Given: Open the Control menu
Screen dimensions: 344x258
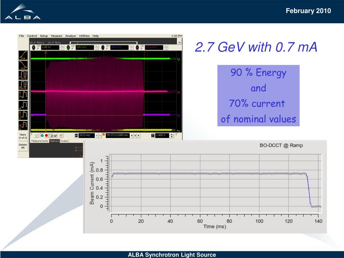Looking at the screenshot, I should pos(32,36).
